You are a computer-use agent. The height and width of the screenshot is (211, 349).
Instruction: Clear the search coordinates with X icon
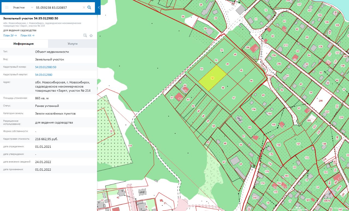point(84,7)
